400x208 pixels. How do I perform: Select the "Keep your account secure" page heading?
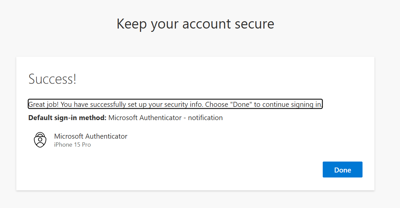[x=195, y=24]
